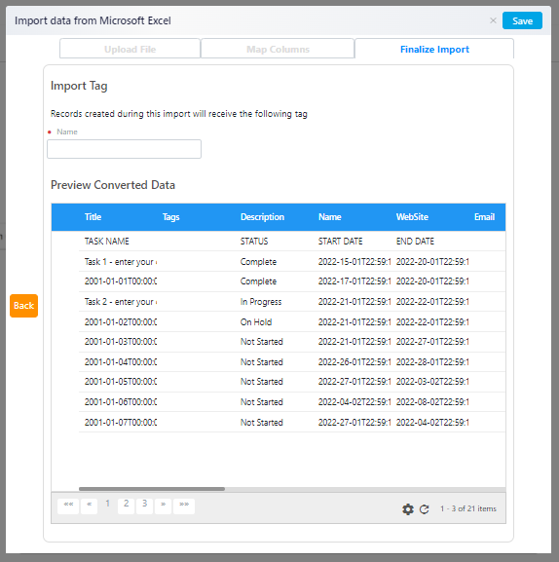Close the import dialog with X

(493, 20)
